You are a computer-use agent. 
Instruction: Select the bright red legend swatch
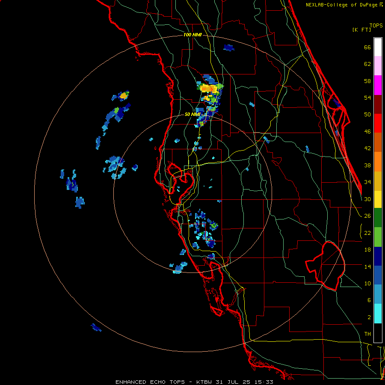[378, 123]
